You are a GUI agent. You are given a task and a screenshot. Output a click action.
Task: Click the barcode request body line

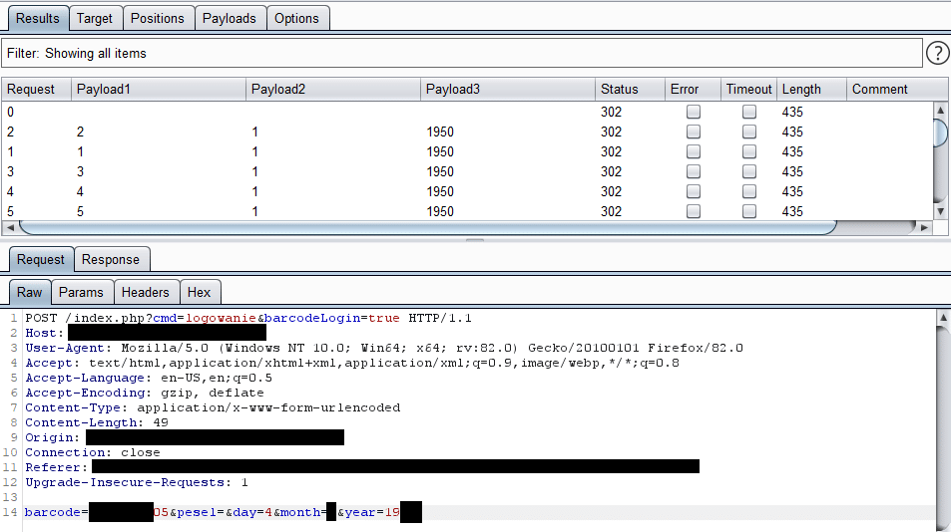224,512
